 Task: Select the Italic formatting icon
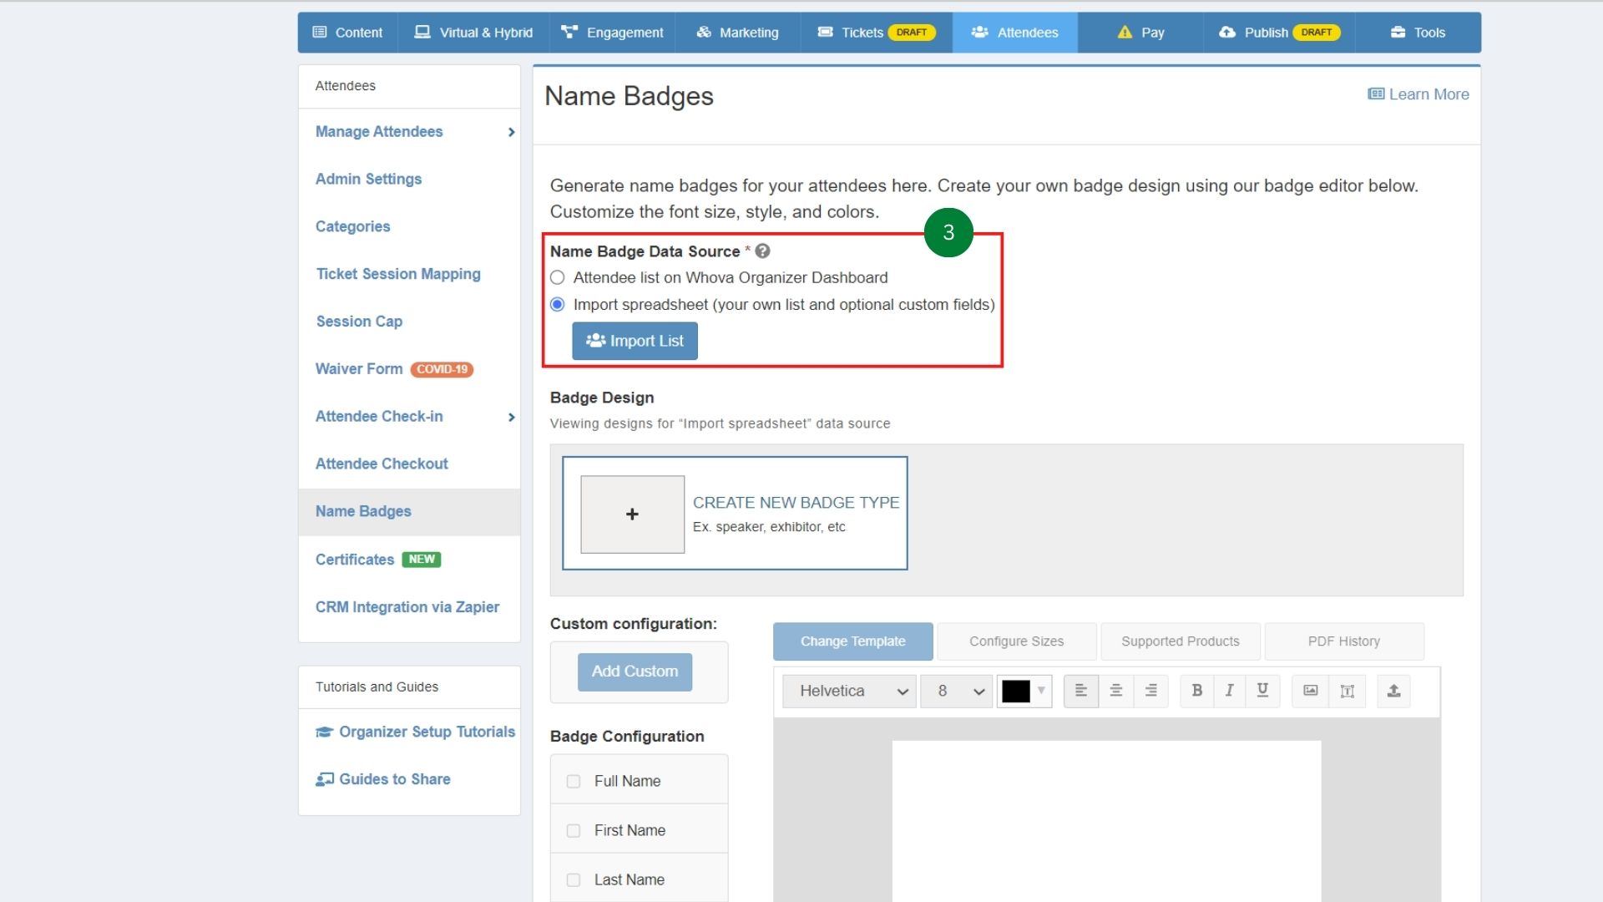click(1229, 691)
